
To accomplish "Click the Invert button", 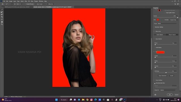I will [172, 76].
